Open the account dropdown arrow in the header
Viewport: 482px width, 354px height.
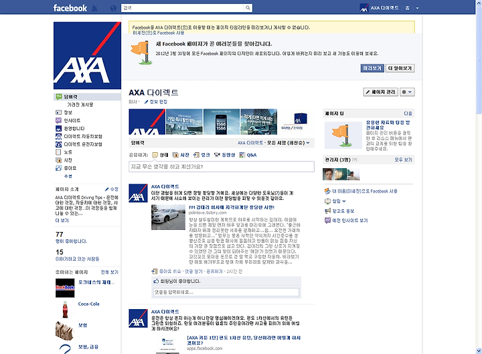pyautogui.click(x=417, y=8)
